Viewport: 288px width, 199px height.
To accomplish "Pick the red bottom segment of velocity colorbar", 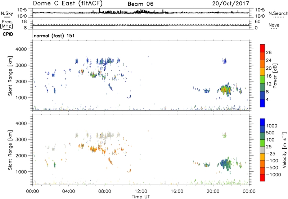I will pyautogui.click(x=262, y=178).
